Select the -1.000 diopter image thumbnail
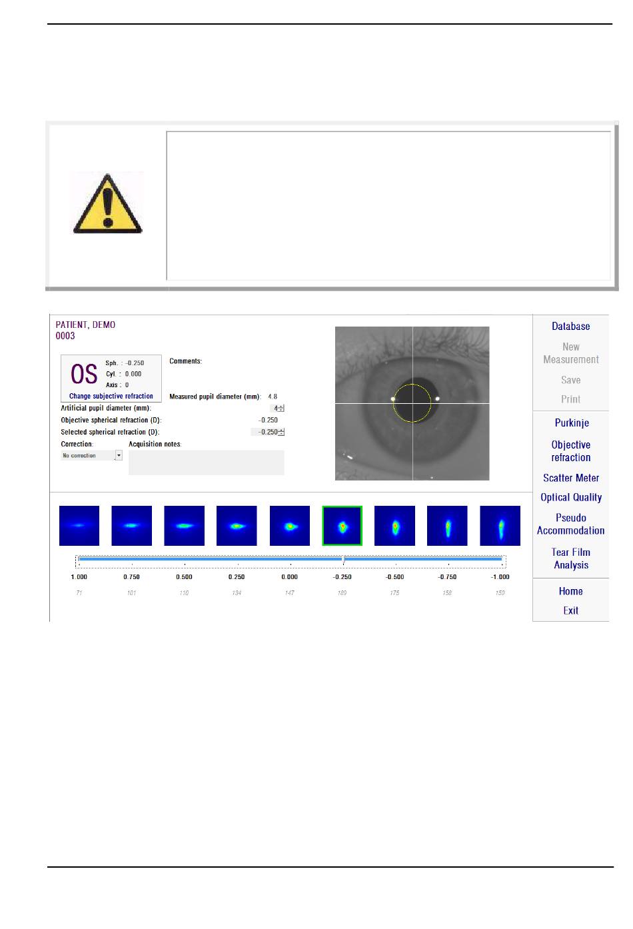The height and width of the screenshot is (929, 633). [x=500, y=526]
